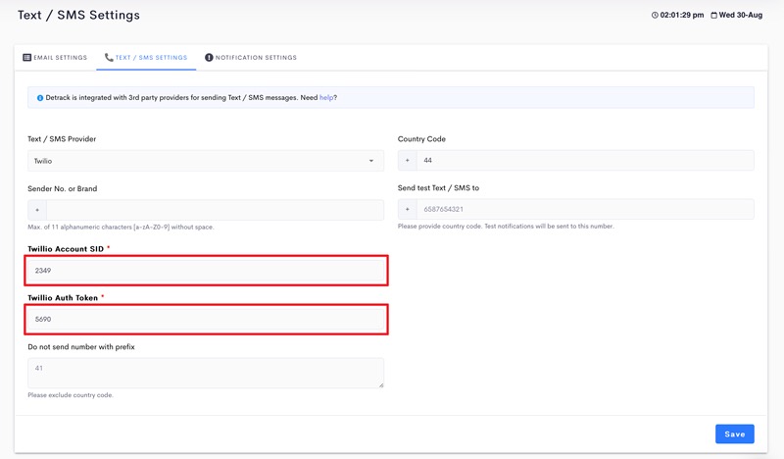Click the Text / SMS Provider label
The image size is (784, 459).
[62, 139]
